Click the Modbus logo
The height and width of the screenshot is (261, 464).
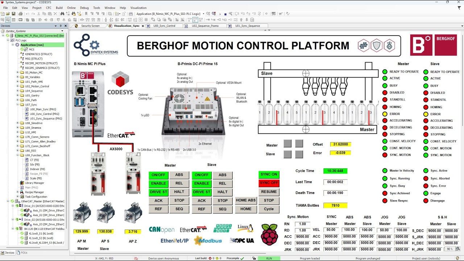pyautogui.click(x=208, y=240)
